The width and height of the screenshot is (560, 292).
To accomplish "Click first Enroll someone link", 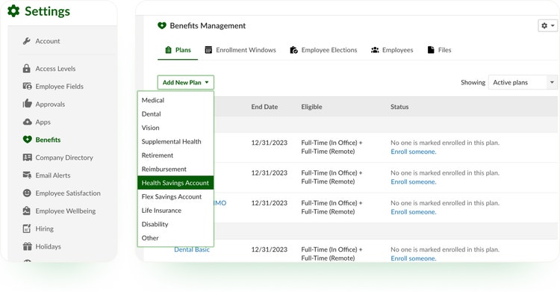I will [x=413, y=152].
